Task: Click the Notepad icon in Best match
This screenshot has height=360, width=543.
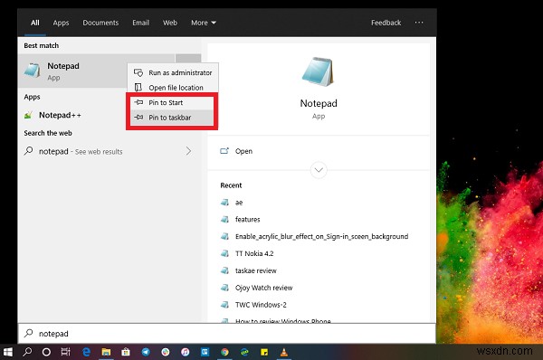Action: pyautogui.click(x=33, y=71)
